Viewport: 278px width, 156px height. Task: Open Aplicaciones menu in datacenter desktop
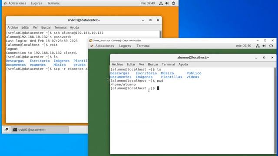tap(17, 3)
